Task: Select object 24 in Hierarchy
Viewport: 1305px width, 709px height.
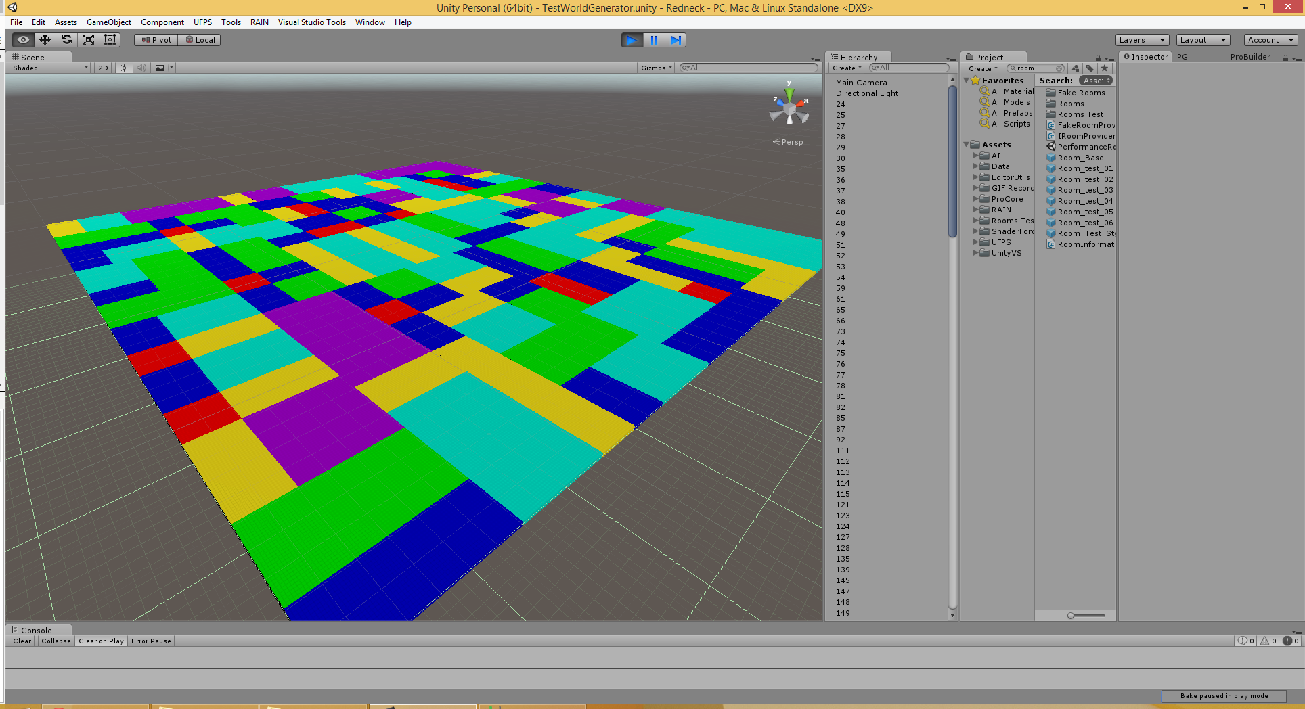Action: [840, 104]
